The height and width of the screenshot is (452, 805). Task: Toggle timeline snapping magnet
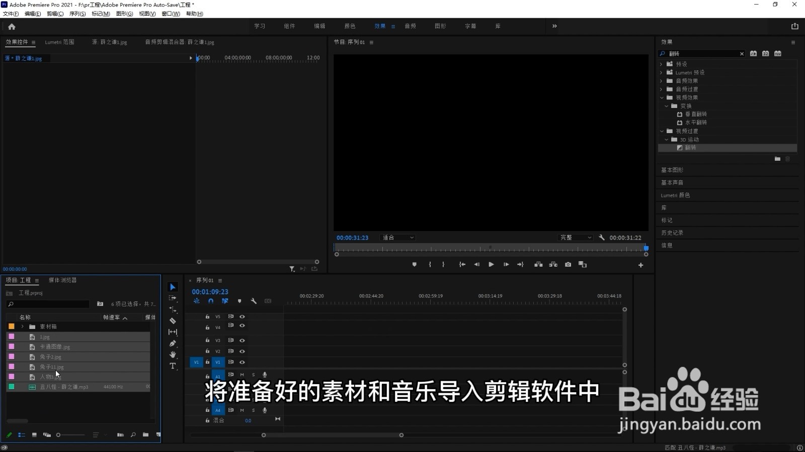click(211, 301)
